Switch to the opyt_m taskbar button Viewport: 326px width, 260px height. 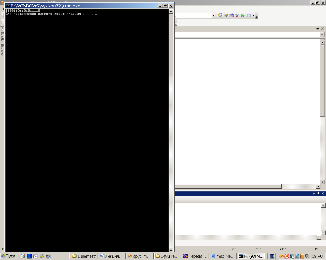pos(140,256)
